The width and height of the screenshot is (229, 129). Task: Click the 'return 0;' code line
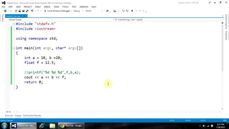coord(34,82)
